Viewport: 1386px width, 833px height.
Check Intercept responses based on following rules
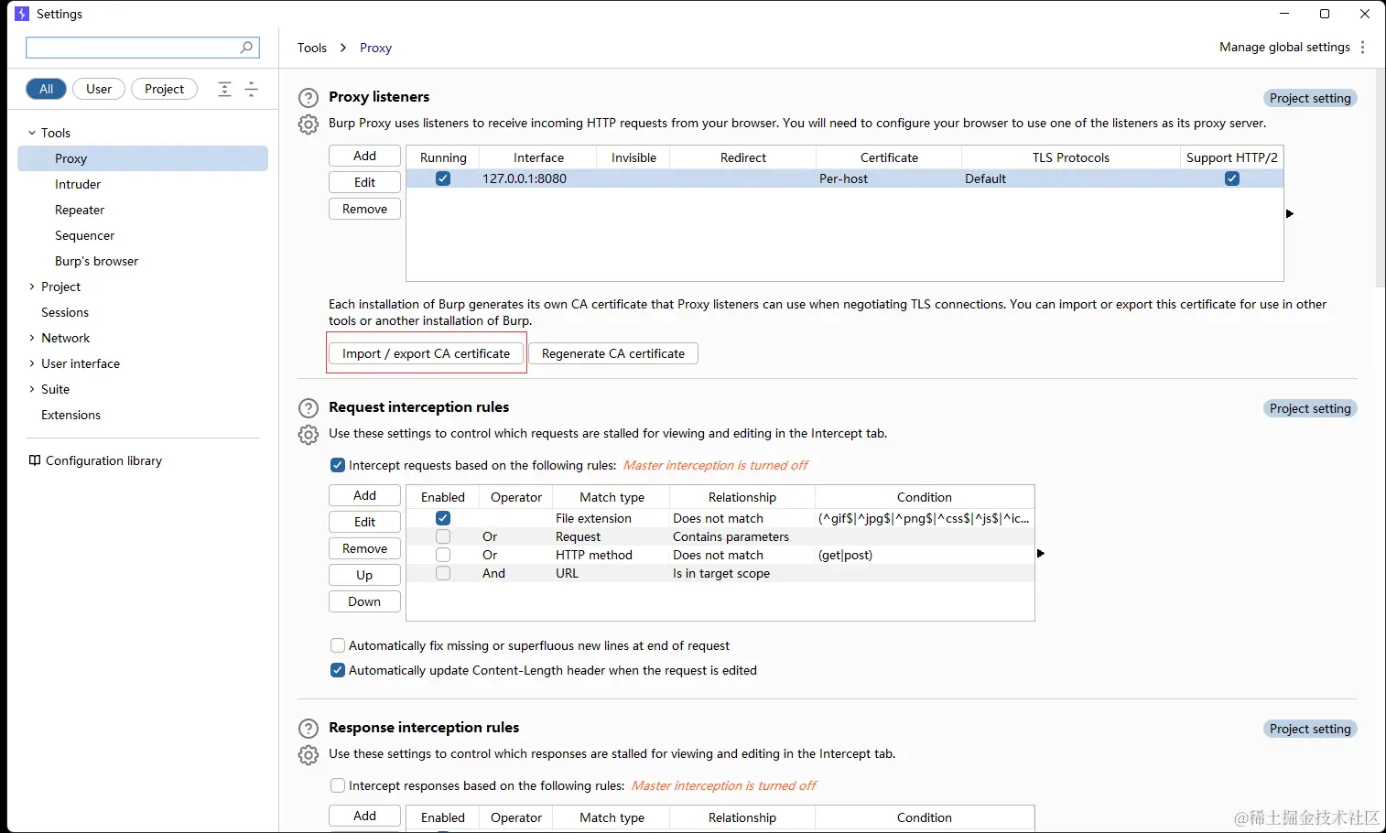[x=338, y=785]
